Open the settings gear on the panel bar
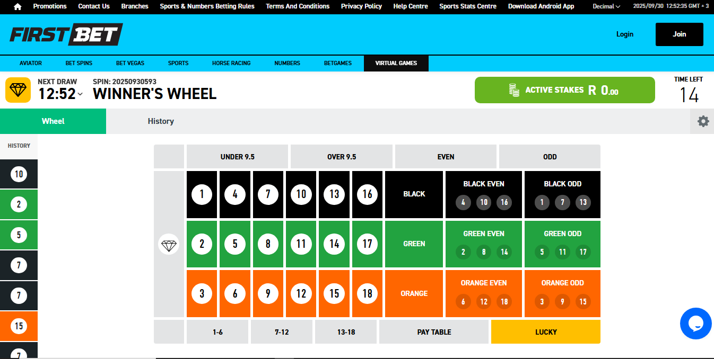The image size is (714, 359). 702,121
